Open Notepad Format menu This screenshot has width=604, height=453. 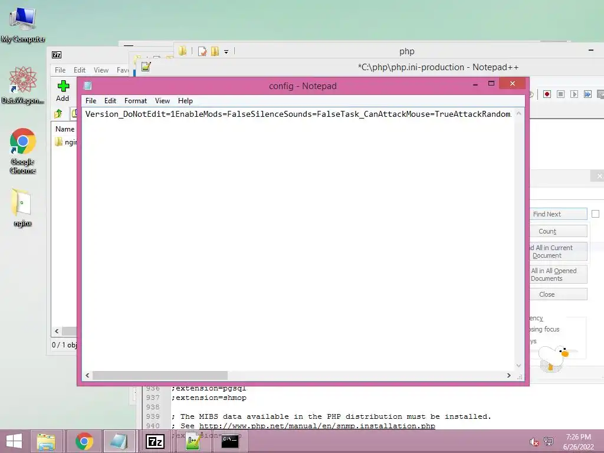136,100
